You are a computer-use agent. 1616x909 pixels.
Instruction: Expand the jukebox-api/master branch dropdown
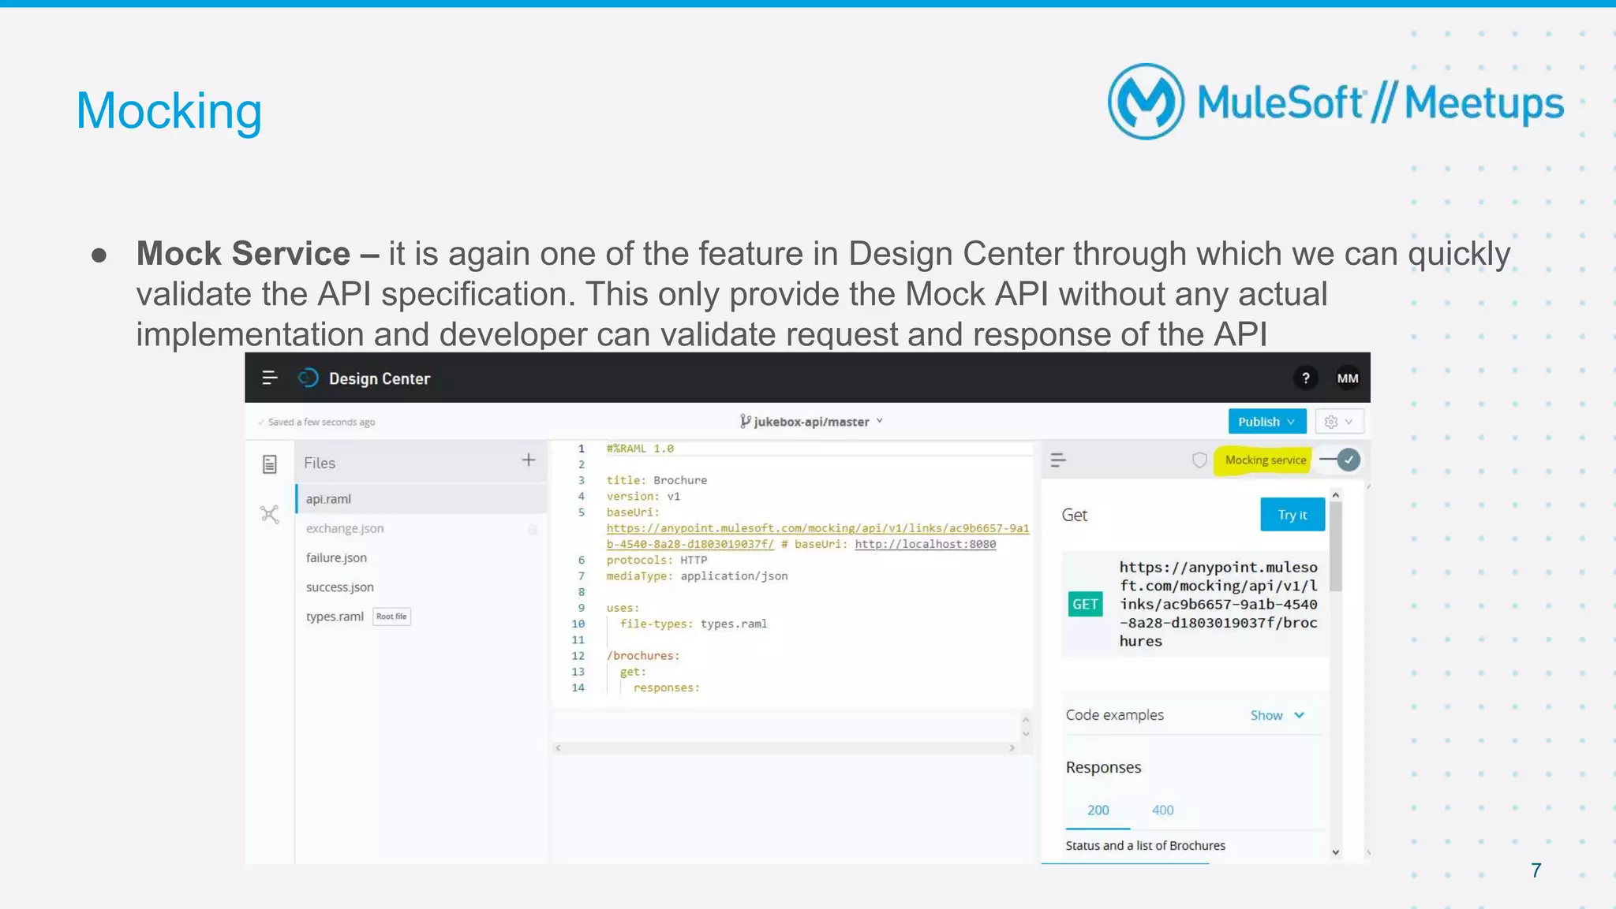(880, 421)
